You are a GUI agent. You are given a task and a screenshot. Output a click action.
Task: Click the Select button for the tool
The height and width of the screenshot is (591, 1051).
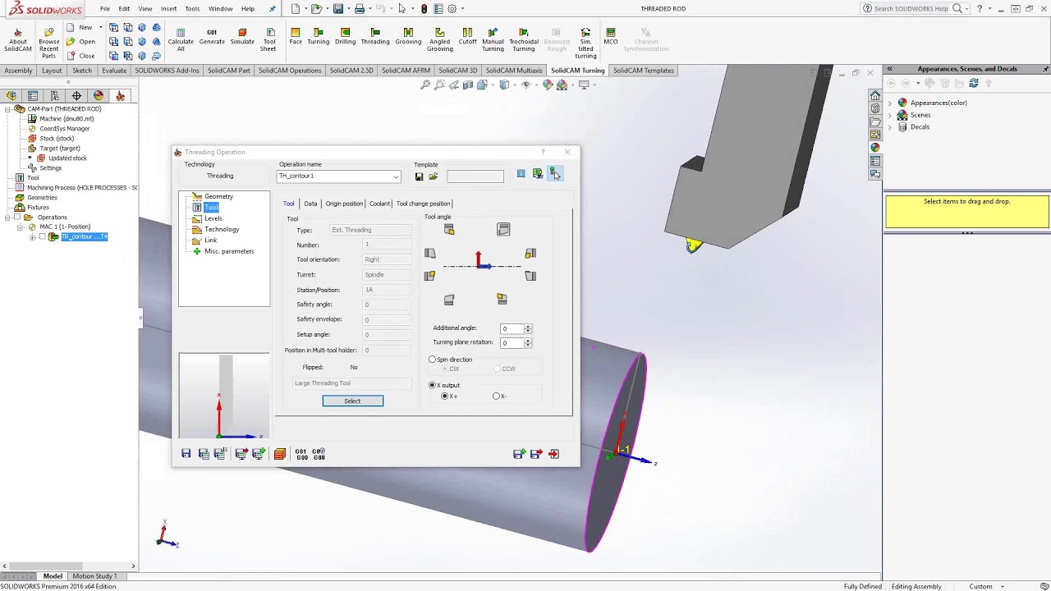pos(352,401)
